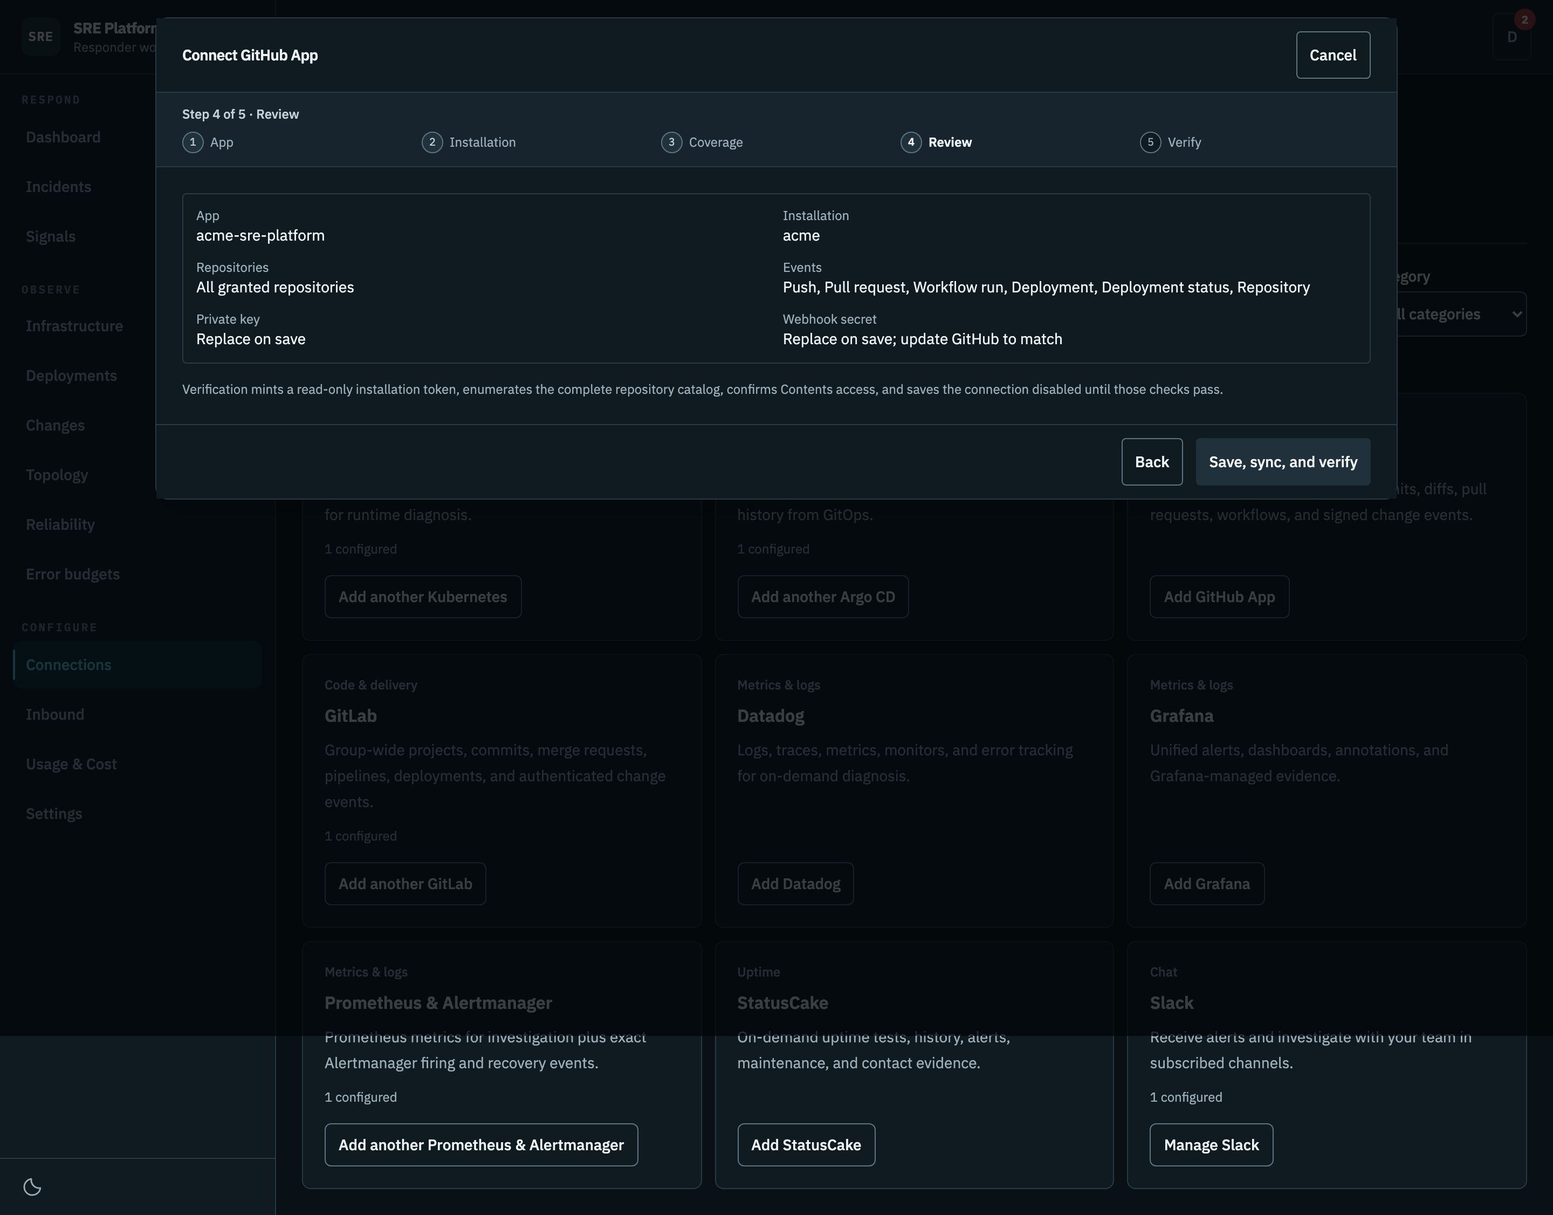Go back to the previous wizard step
1553x1215 pixels.
[1152, 462]
